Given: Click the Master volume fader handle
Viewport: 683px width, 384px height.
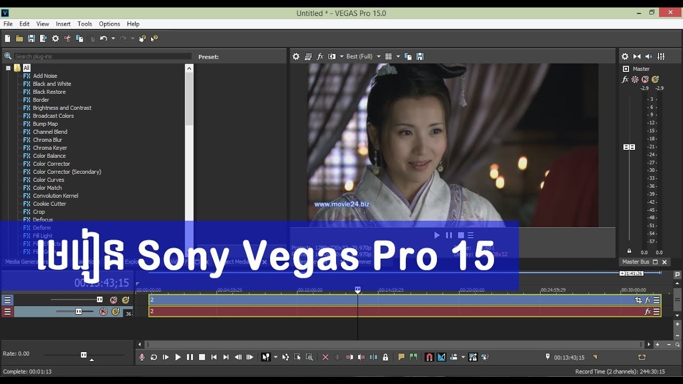Looking at the screenshot, I should tap(629, 147).
